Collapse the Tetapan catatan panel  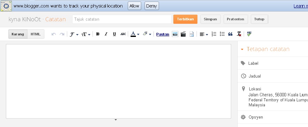[x=242, y=49]
